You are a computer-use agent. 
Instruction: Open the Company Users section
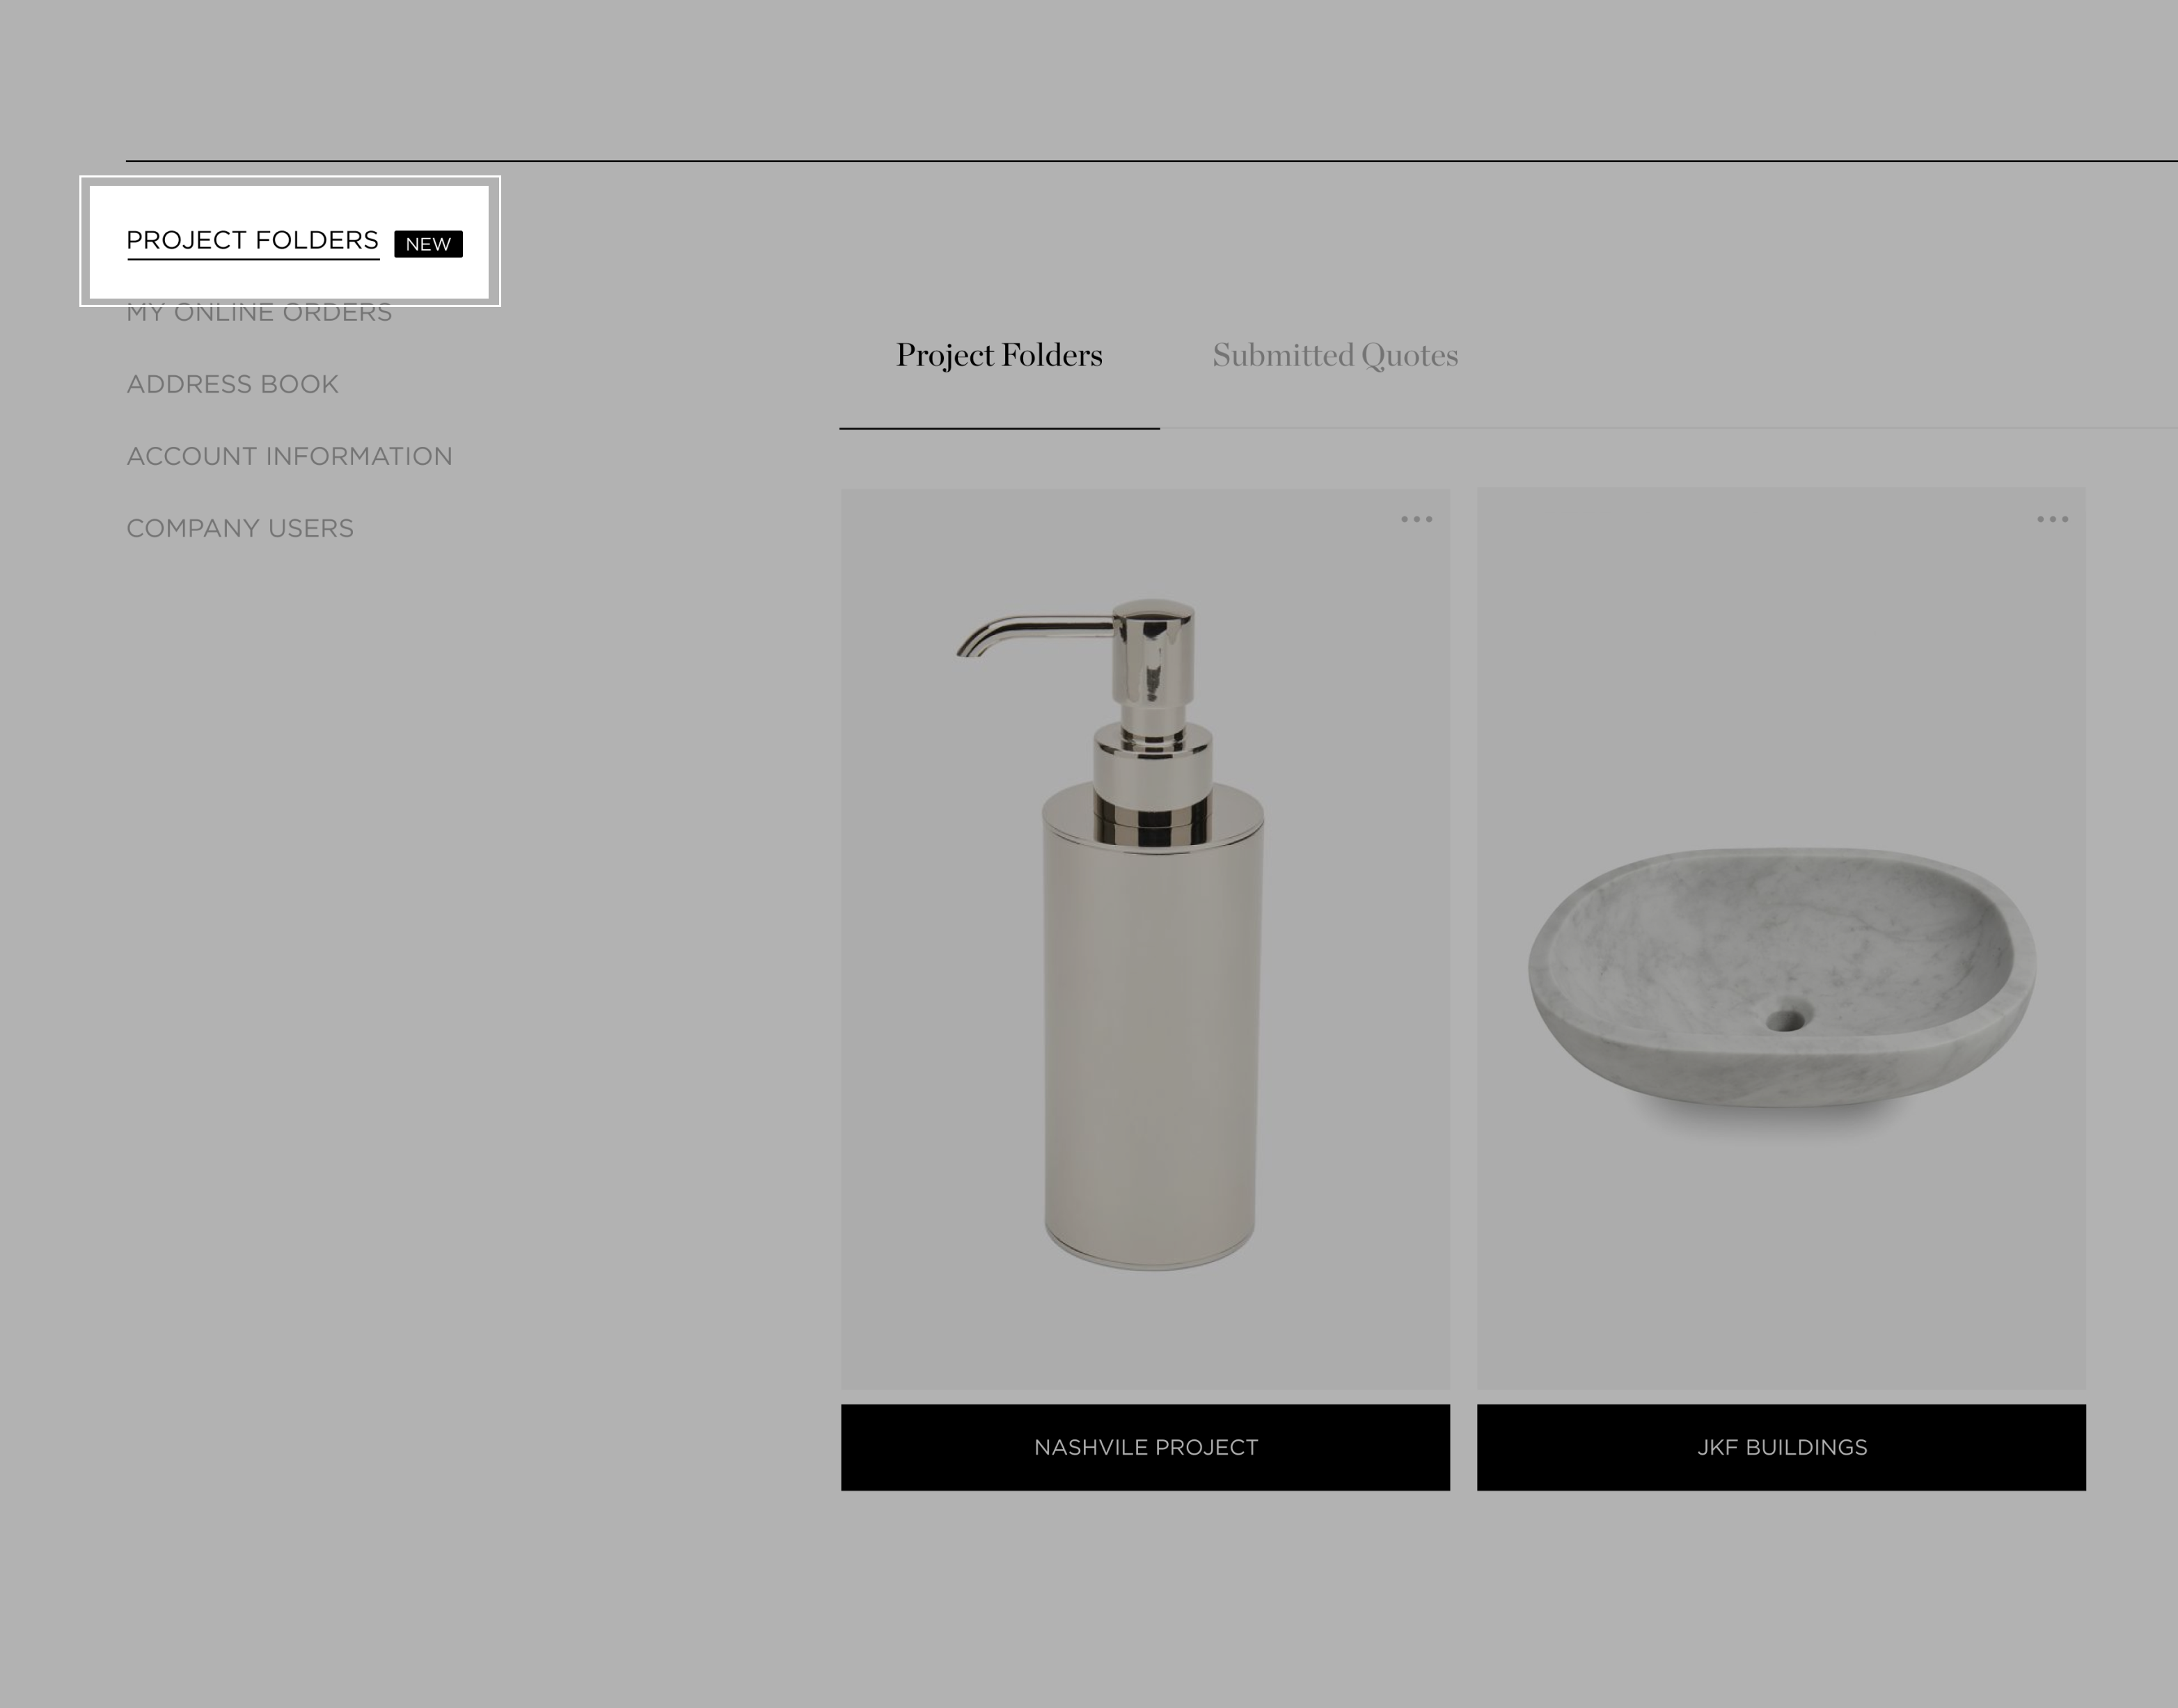click(x=240, y=528)
